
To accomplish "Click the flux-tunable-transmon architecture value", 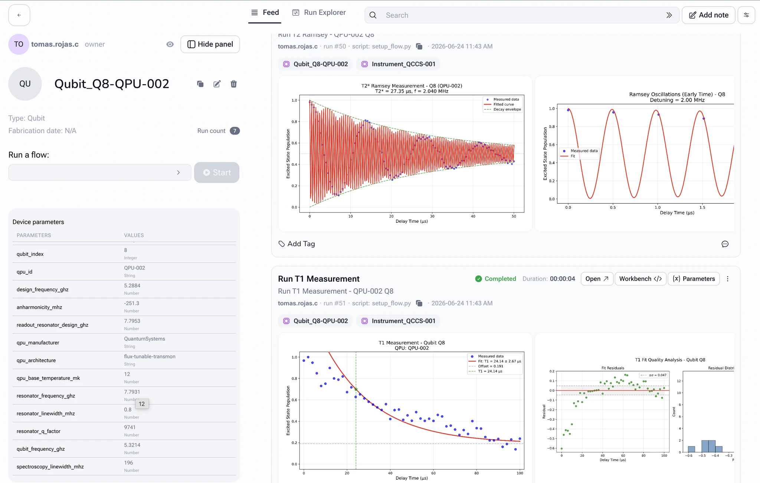I will pos(150,357).
